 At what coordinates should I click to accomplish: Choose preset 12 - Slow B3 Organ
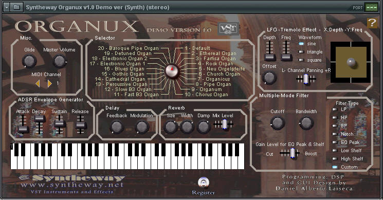click(x=128, y=89)
